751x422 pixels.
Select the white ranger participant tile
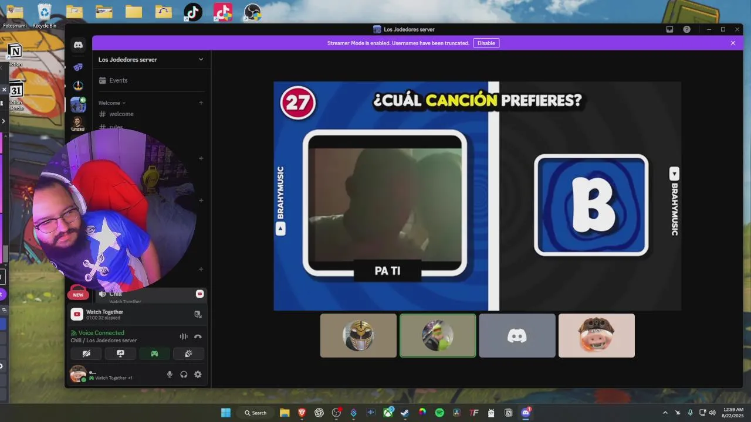pos(358,335)
